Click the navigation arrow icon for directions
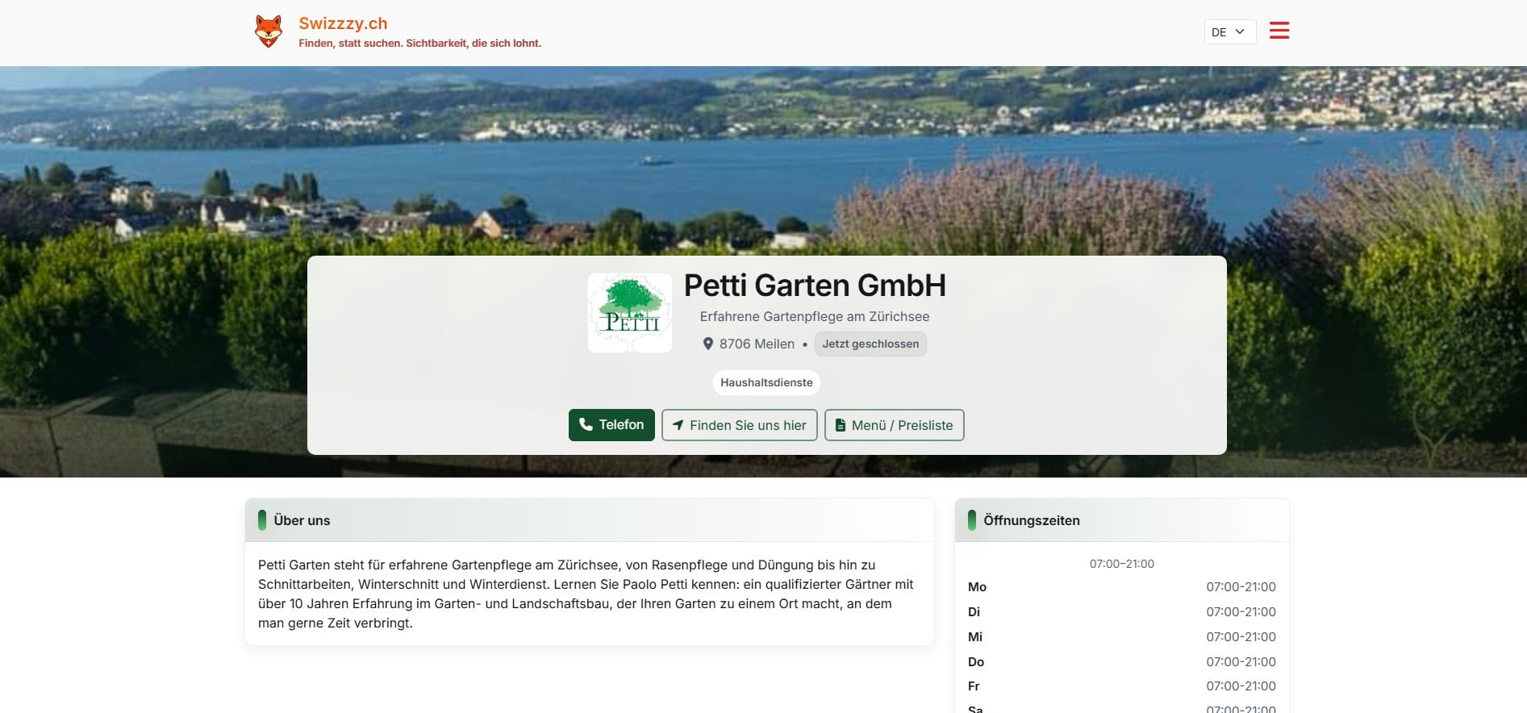Image resolution: width=1527 pixels, height=713 pixels. 678,425
